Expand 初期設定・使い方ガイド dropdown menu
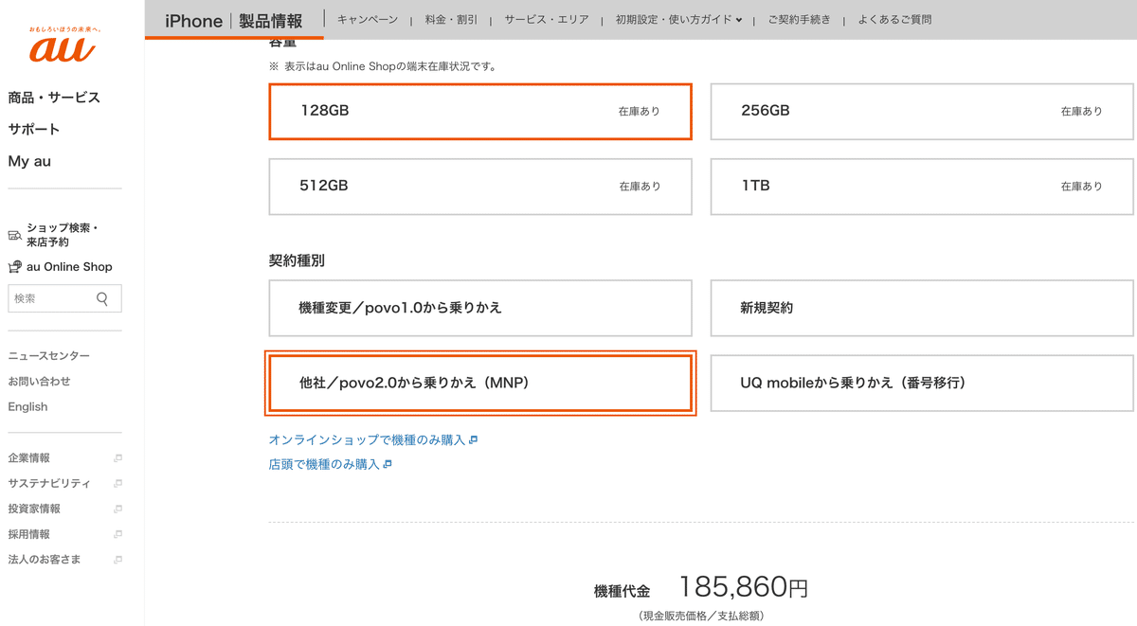Screen dimensions: 1137x626 [678, 20]
